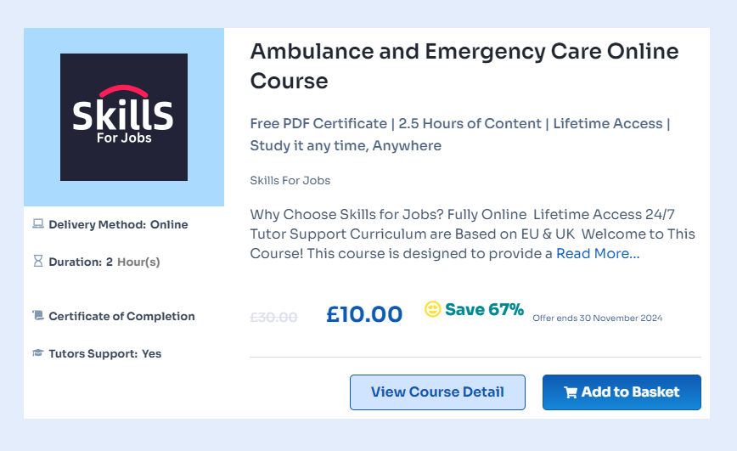This screenshot has width=737, height=451.
Task: Click the shopping cart icon in Add to Basket
Action: pos(570,392)
